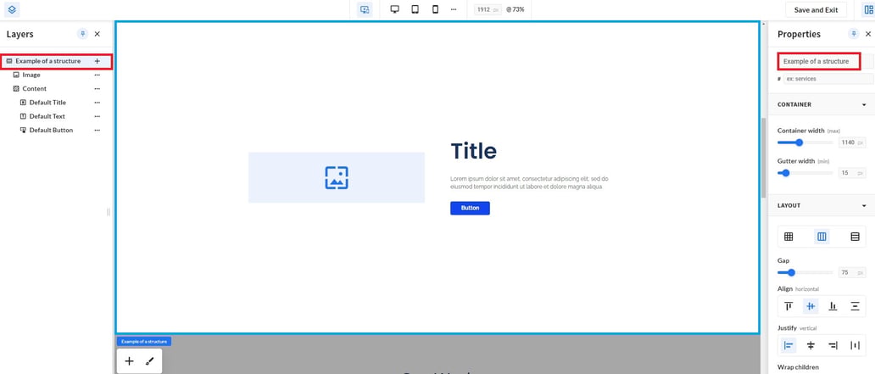
Task: Pin the Properties panel
Action: coord(854,34)
